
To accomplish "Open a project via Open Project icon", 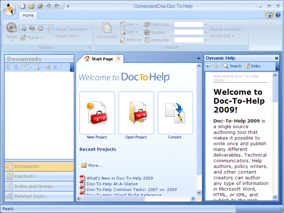I will [136, 113].
